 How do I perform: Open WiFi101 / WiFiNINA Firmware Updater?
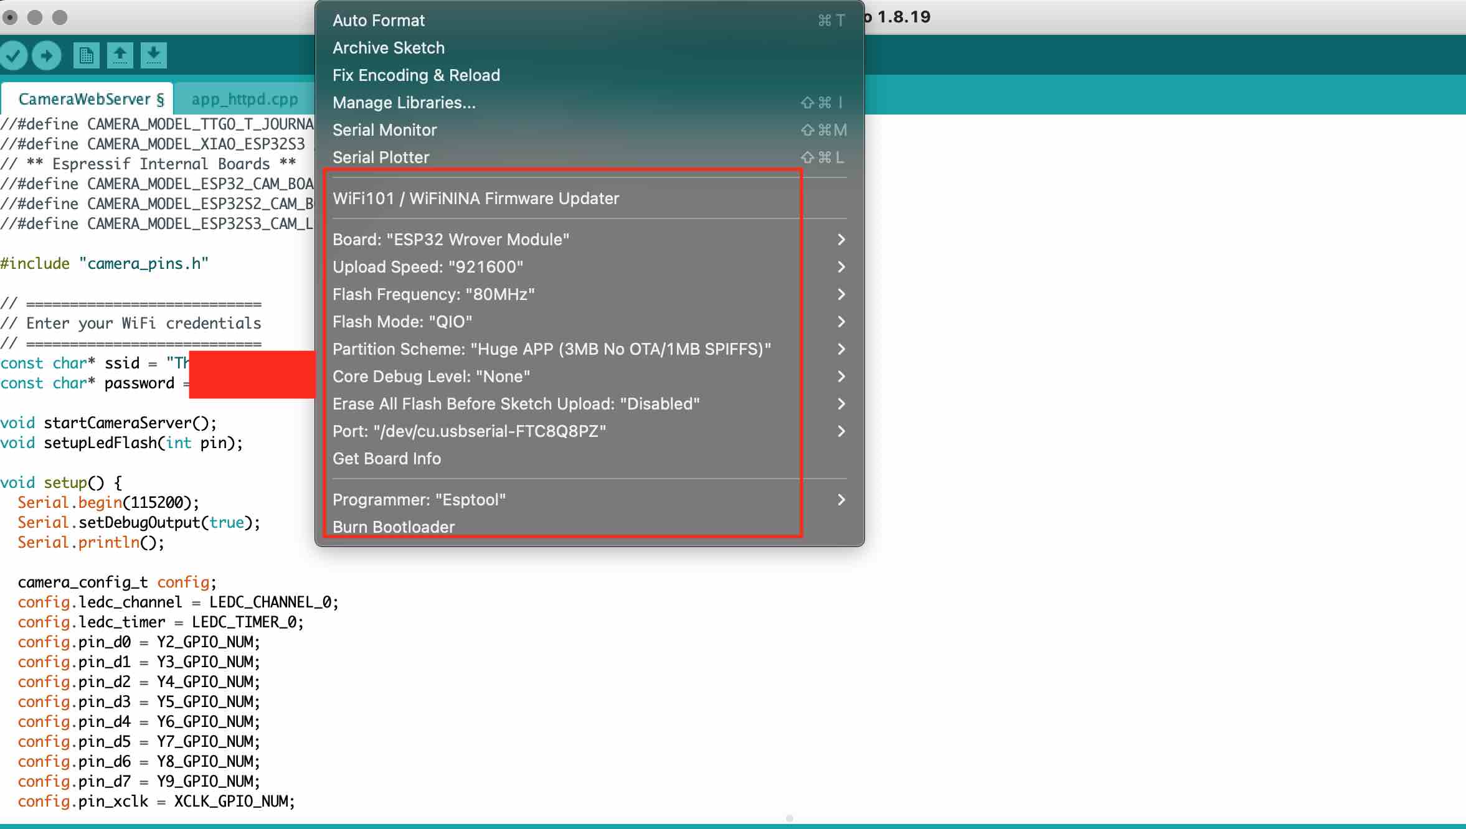589,199
